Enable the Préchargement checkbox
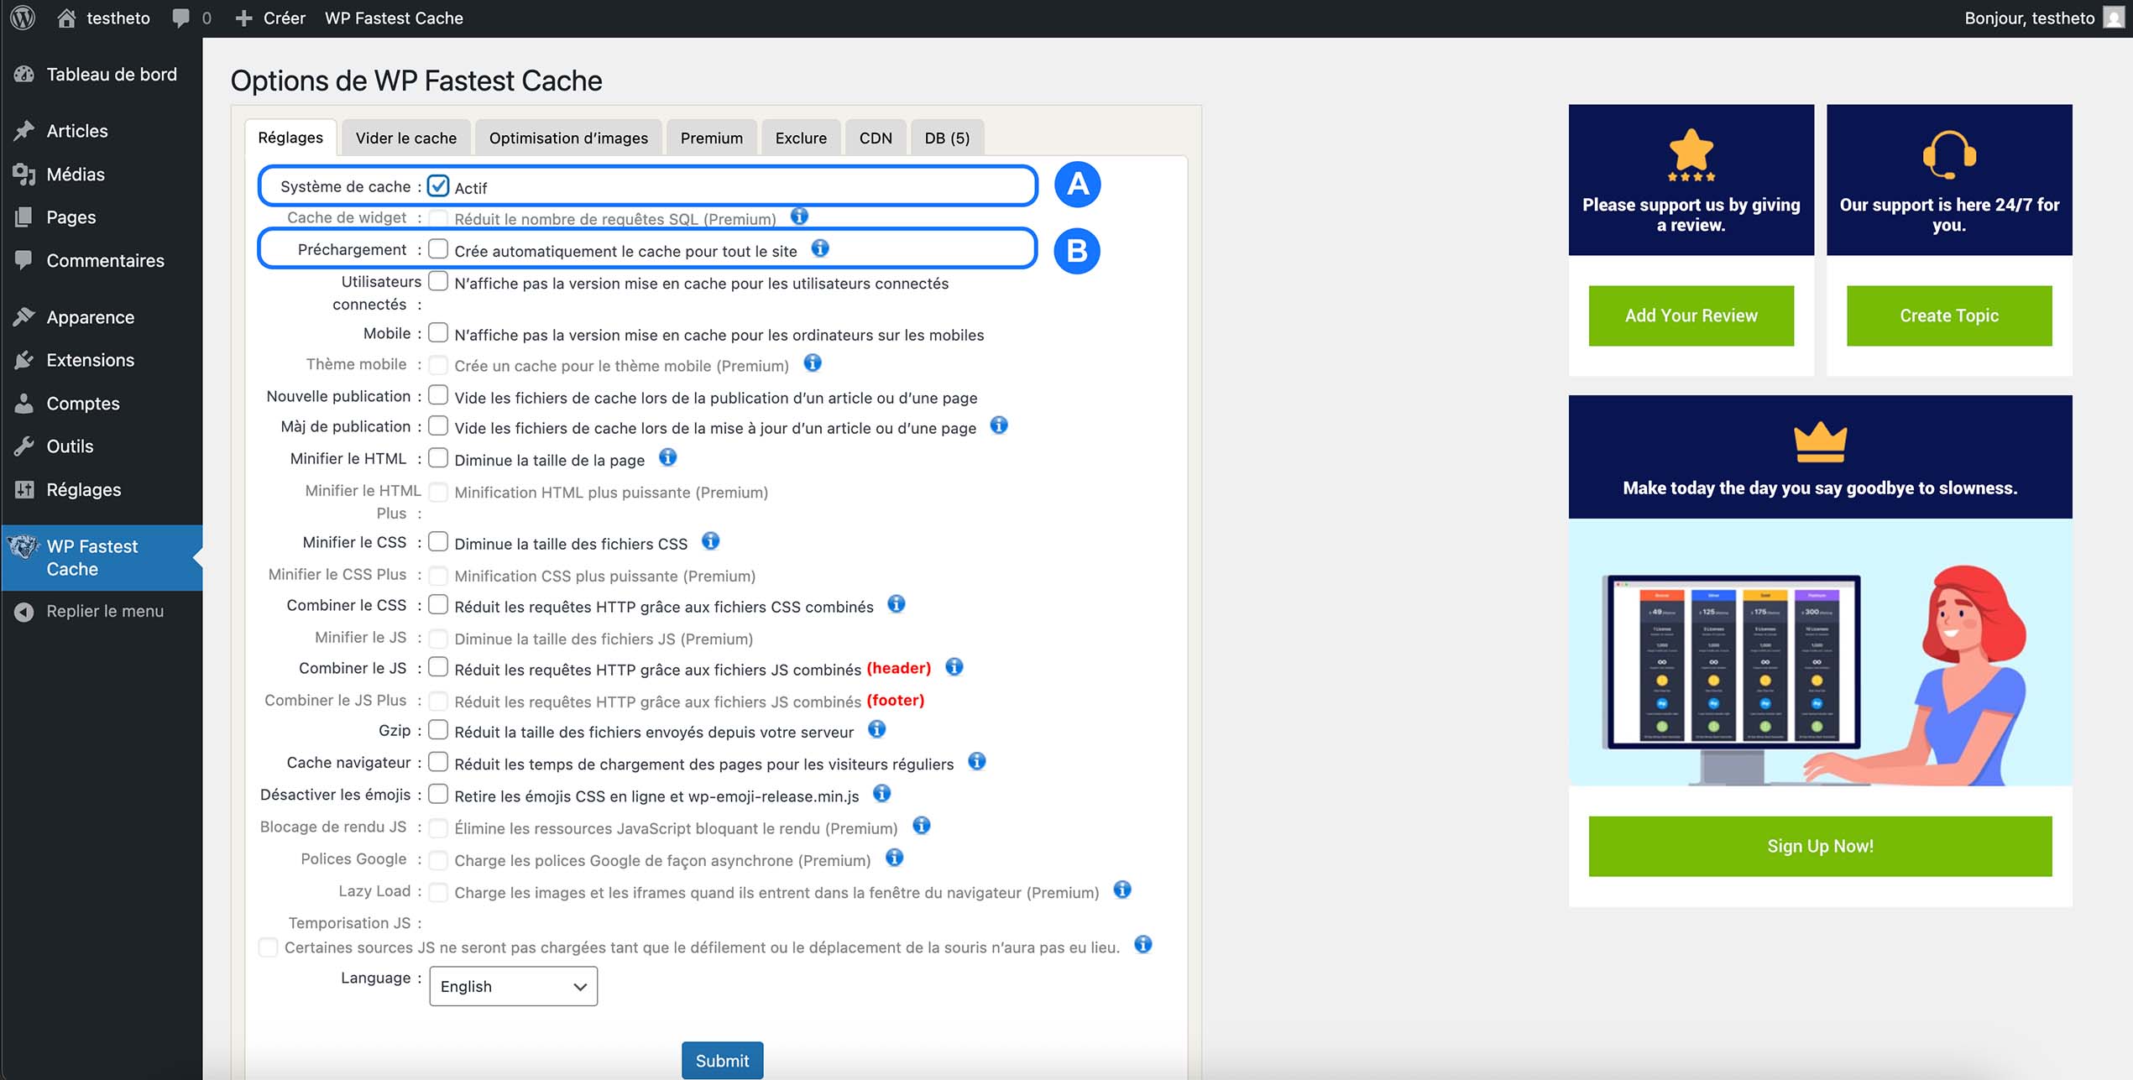 [x=437, y=248]
